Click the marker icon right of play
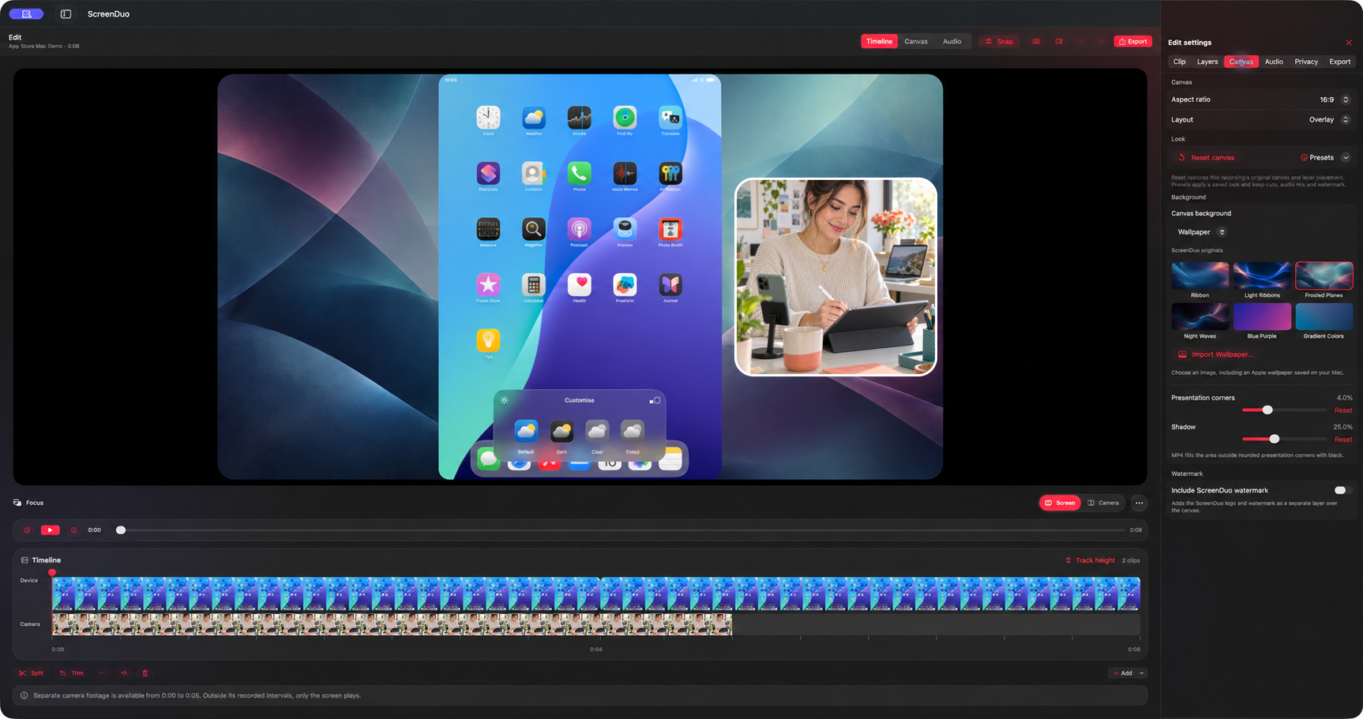The width and height of the screenshot is (1363, 719). 74,530
